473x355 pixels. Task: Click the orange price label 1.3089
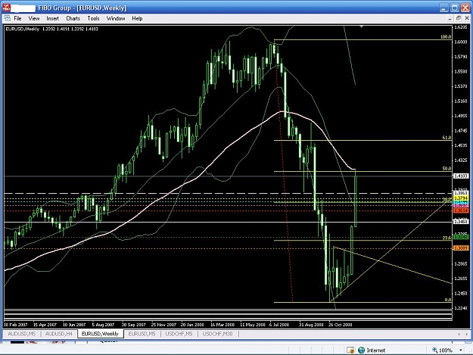click(461, 248)
